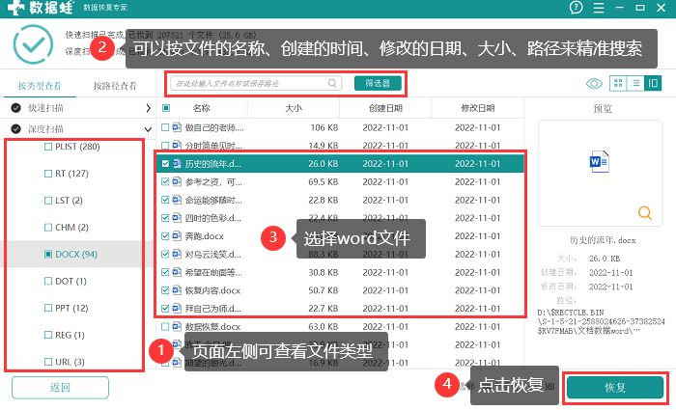Open the hamburger menu icon in title bar

click(599, 8)
